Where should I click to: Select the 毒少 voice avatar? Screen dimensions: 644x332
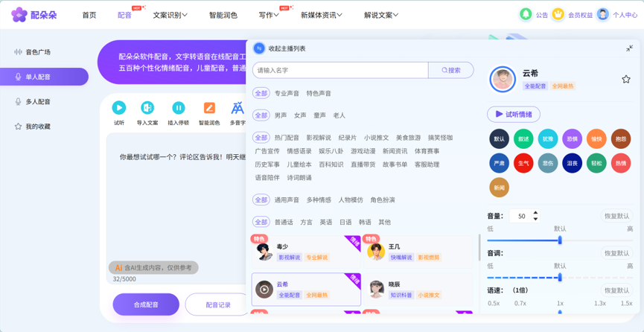[x=264, y=252]
